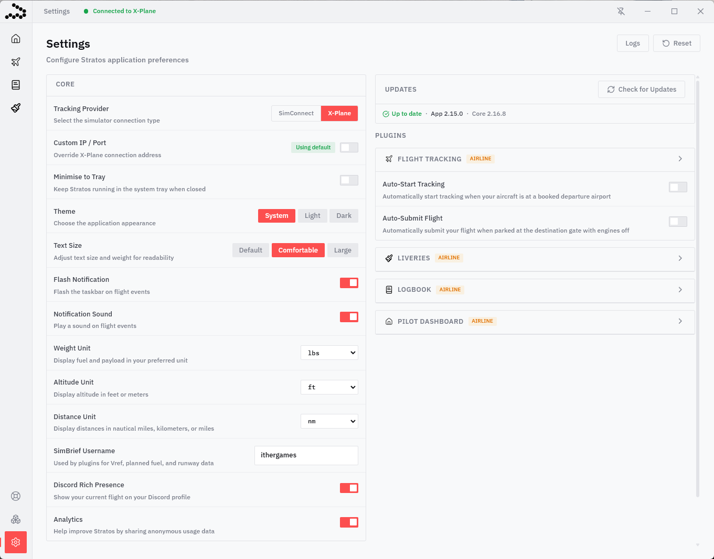Image resolution: width=714 pixels, height=559 pixels.
Task: Click the Logbook icon in Plugins list
Action: 389,290
